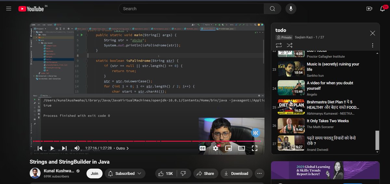Image resolution: width=390 pixels, height=184 pixels.
Task: Close the todo playlist panel
Action: coord(372,33)
